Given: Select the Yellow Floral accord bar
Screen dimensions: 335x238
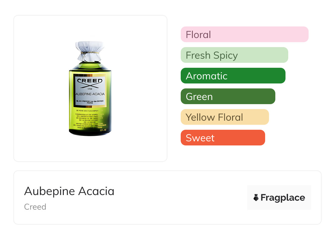Looking at the screenshot, I should pos(224,117).
